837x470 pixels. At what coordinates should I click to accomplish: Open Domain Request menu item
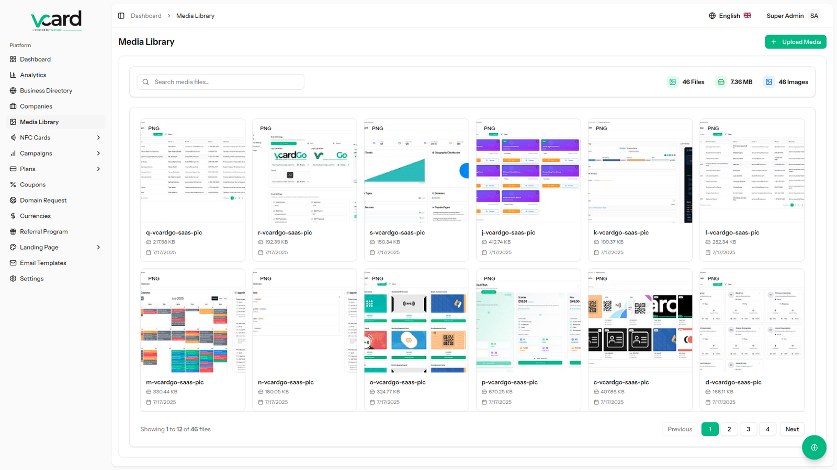(43, 201)
